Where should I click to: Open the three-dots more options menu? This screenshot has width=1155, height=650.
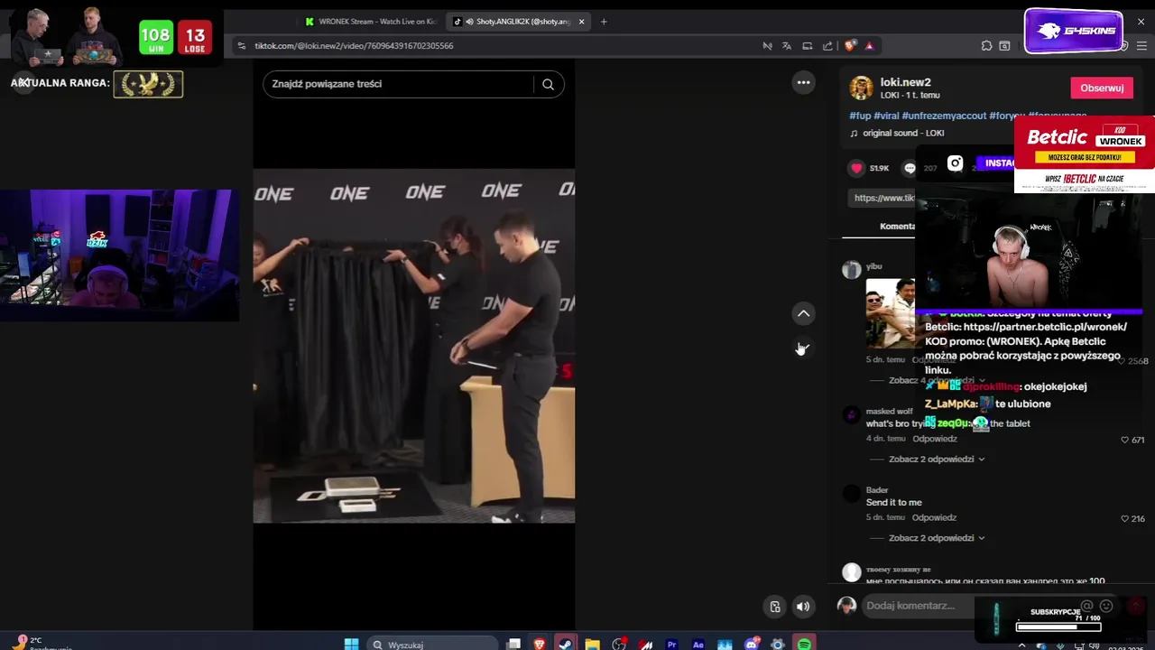coord(803,82)
